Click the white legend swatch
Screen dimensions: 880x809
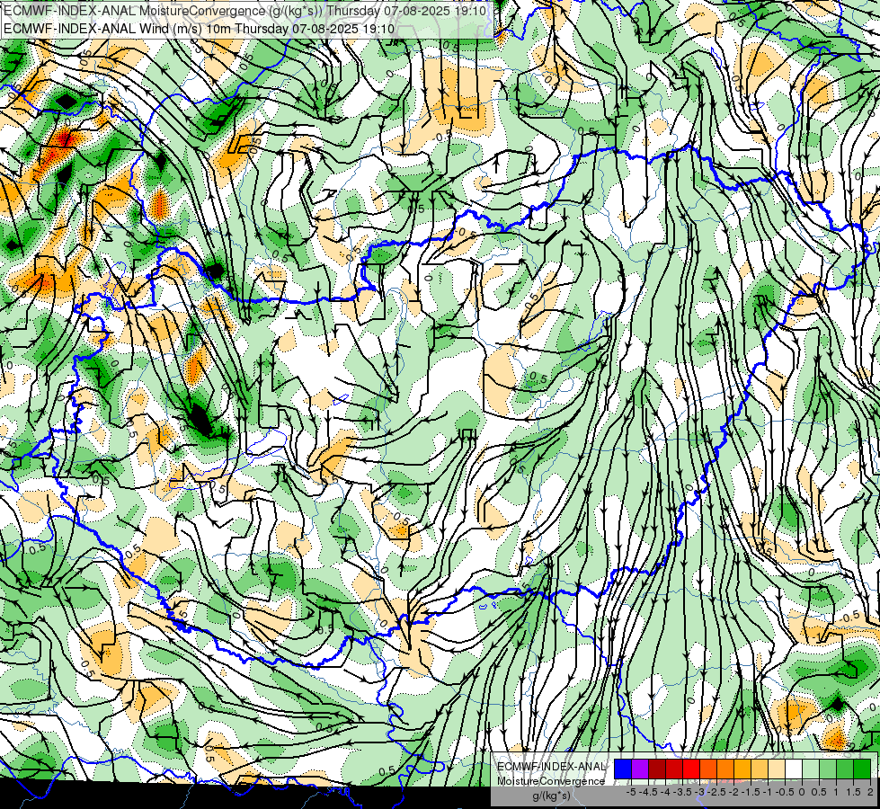(x=794, y=769)
